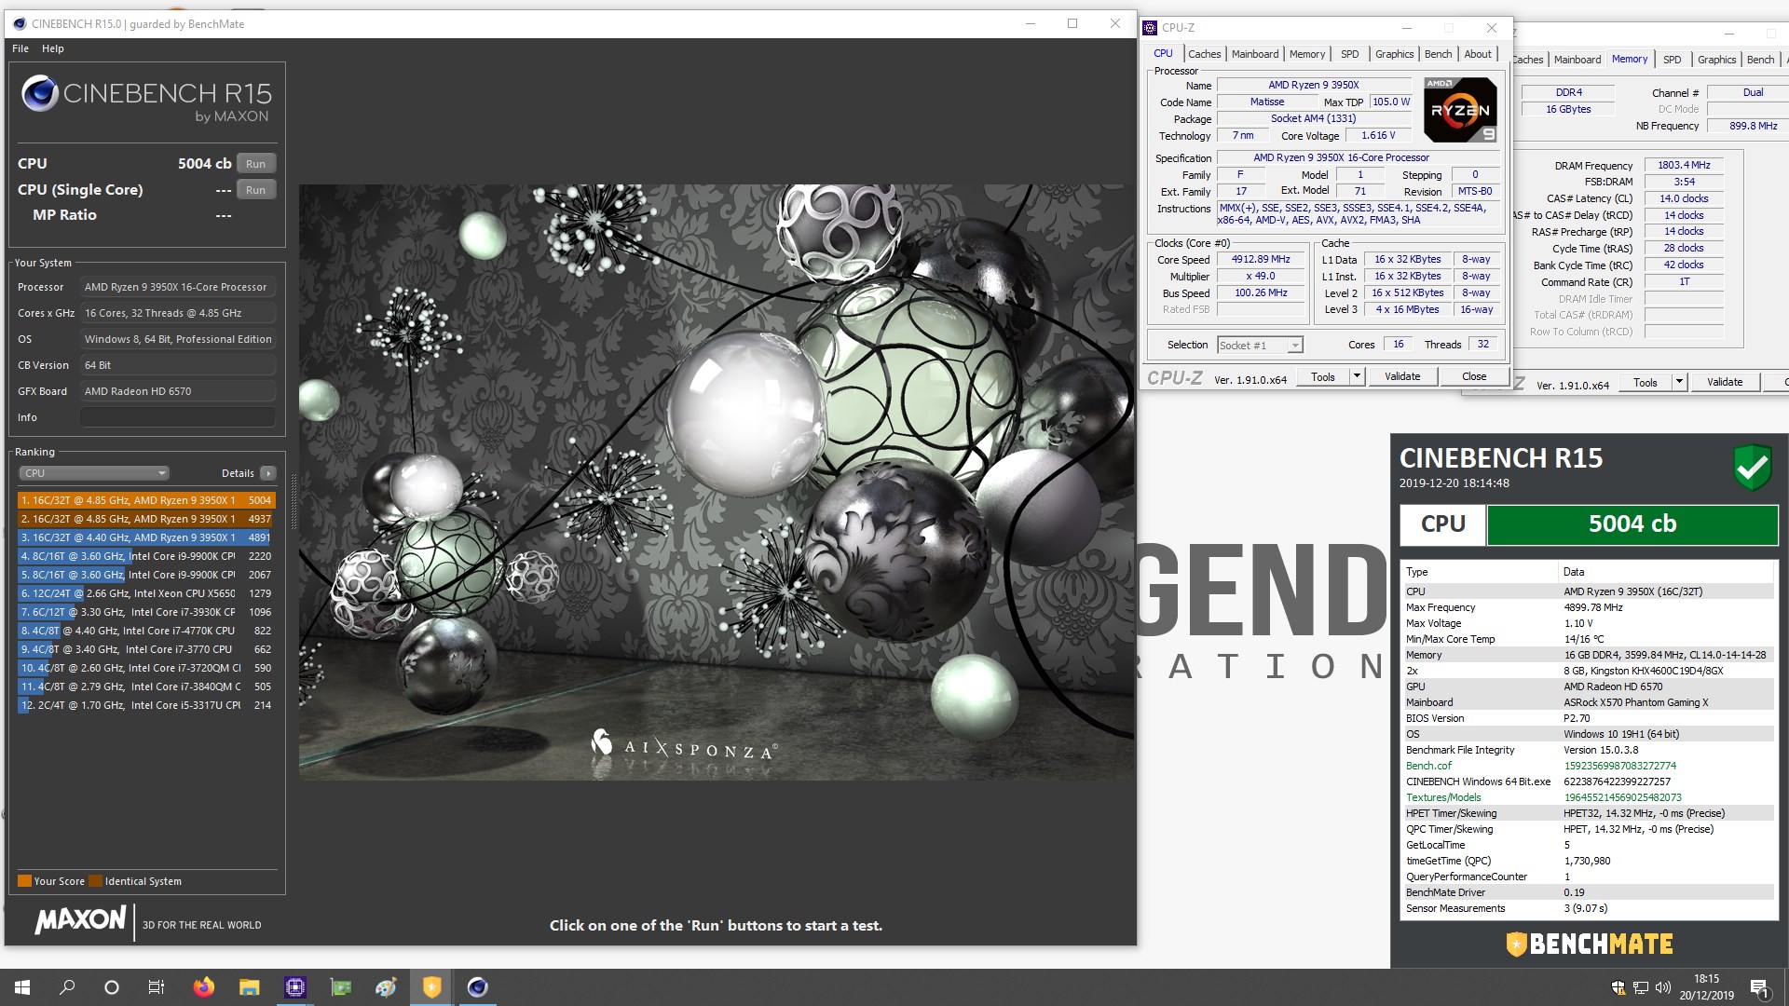Image resolution: width=1789 pixels, height=1006 pixels.
Task: Select the Graphics tab in background CPU-Z
Action: [1716, 60]
